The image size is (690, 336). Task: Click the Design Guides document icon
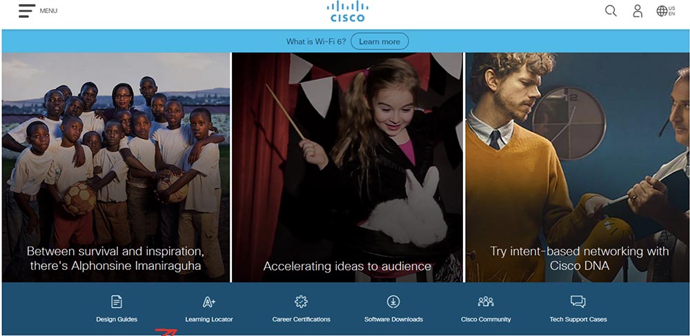pos(117,302)
